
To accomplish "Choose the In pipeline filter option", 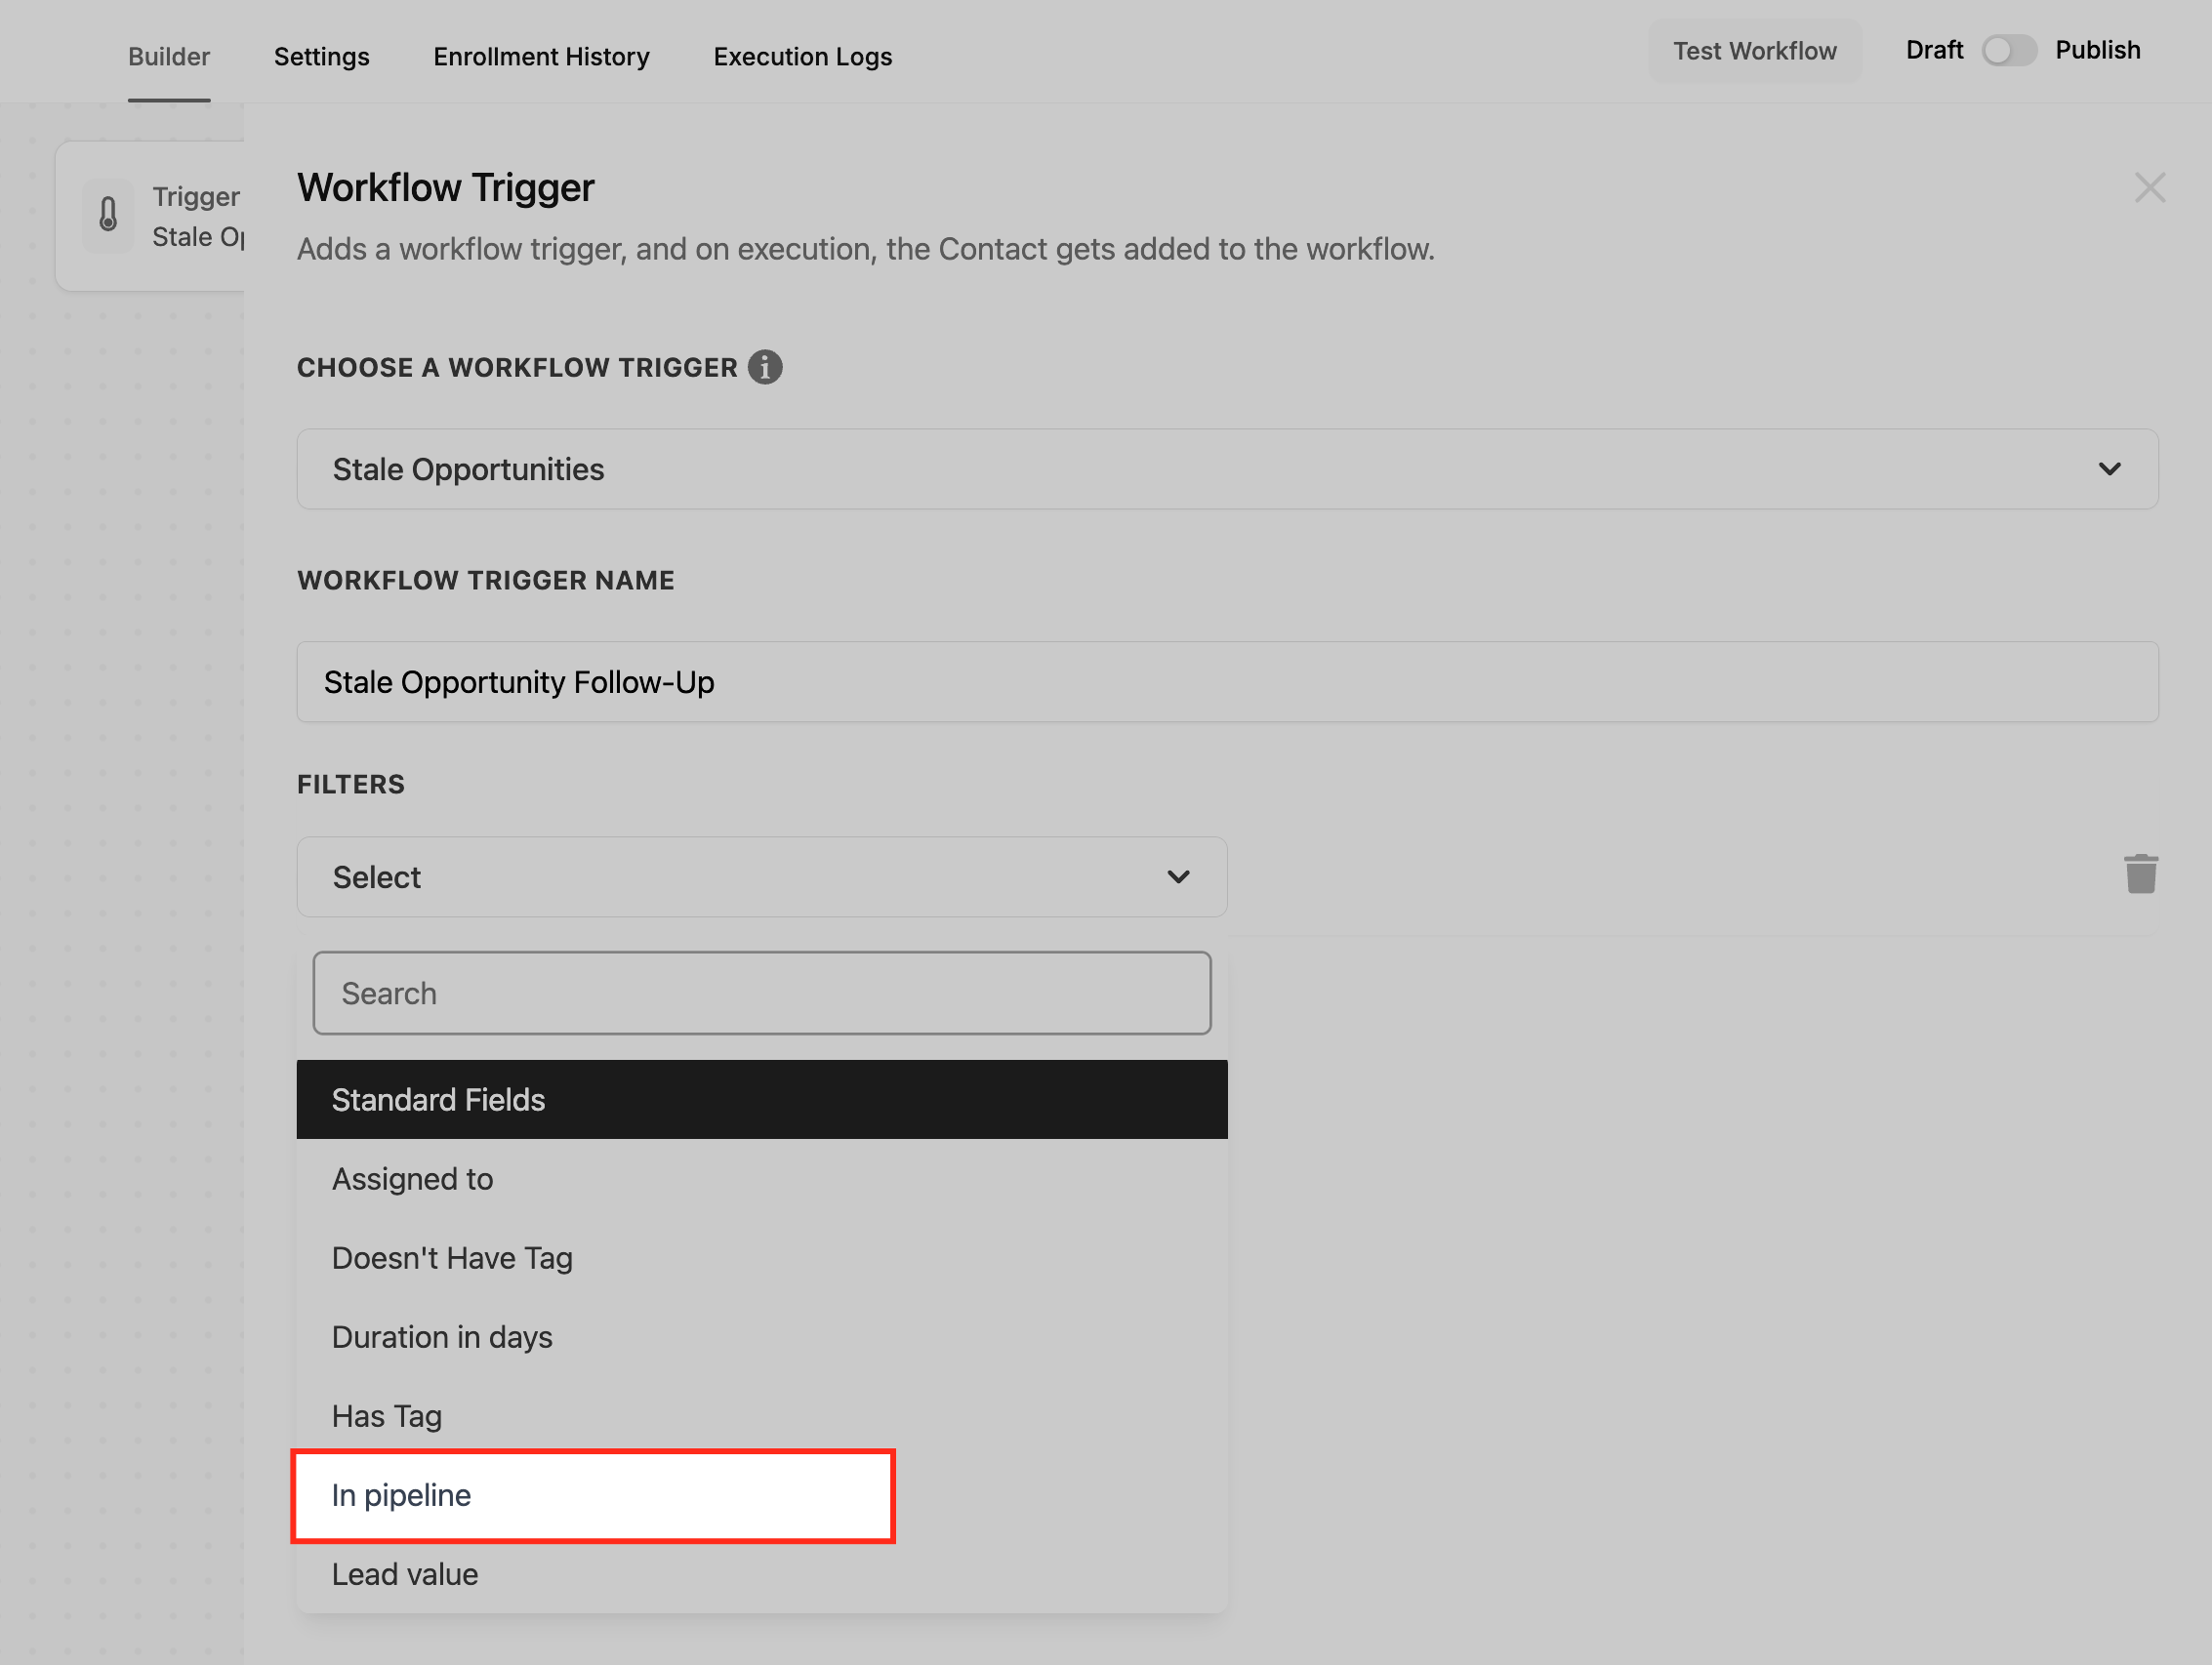I will coord(592,1495).
